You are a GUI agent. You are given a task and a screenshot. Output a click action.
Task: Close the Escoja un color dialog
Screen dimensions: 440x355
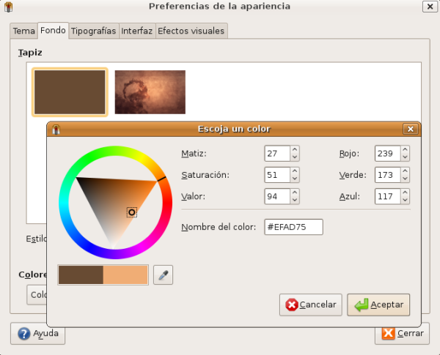[x=410, y=129]
